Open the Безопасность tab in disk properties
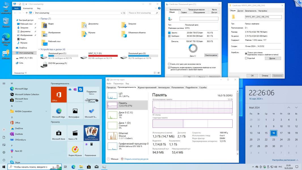 coord(175,9)
